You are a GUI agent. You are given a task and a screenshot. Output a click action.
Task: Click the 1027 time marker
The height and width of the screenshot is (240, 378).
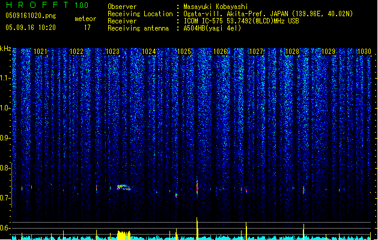click(256, 51)
